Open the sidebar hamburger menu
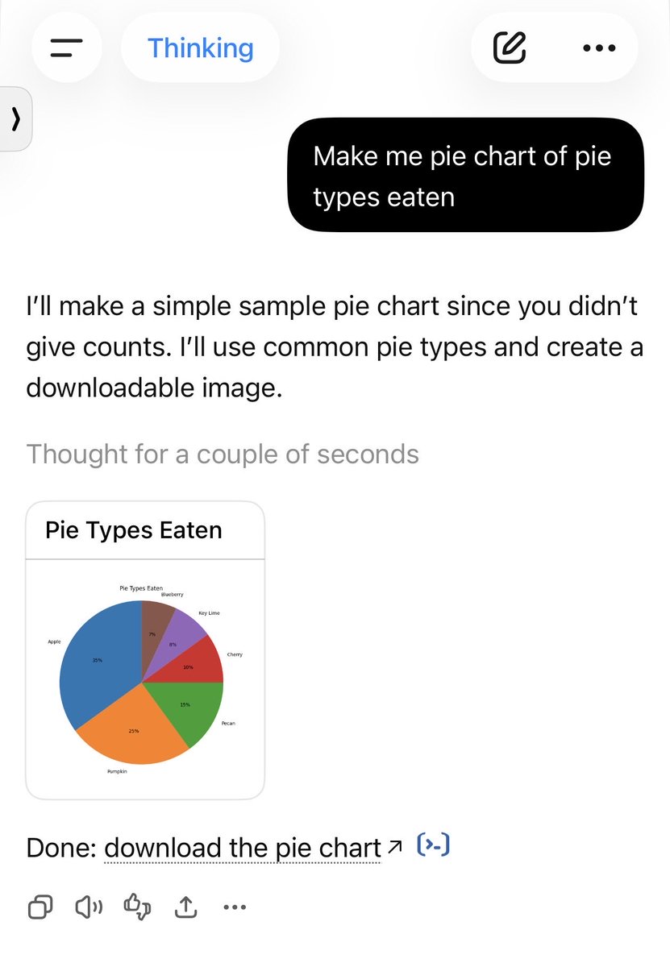 click(66, 48)
